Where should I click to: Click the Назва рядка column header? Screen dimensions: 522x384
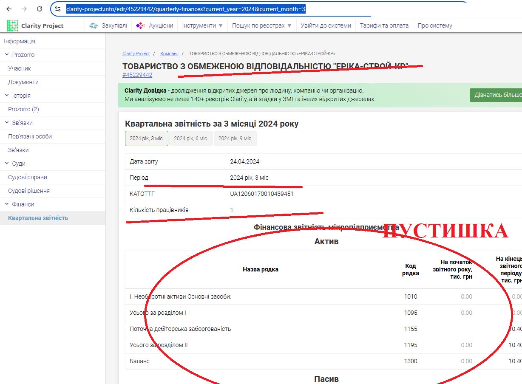pyautogui.click(x=261, y=269)
